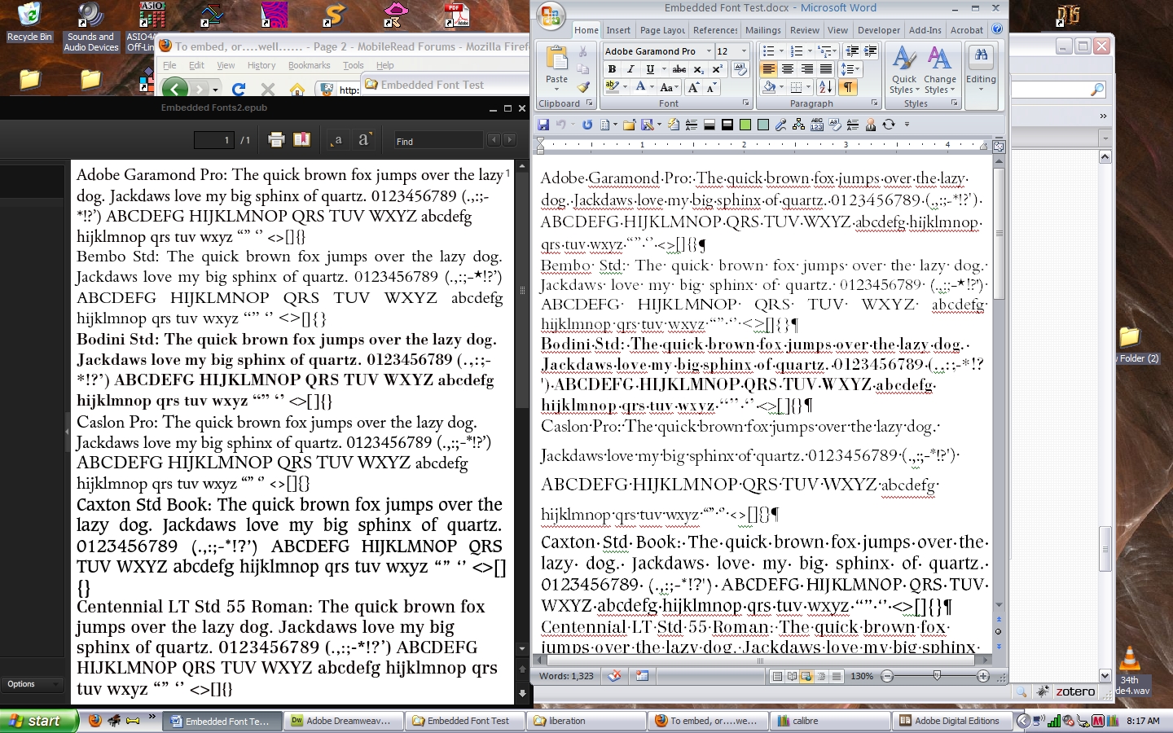Viewport: 1173px width, 733px height.
Task: Click the Find field in Digital Editions
Action: (x=438, y=141)
